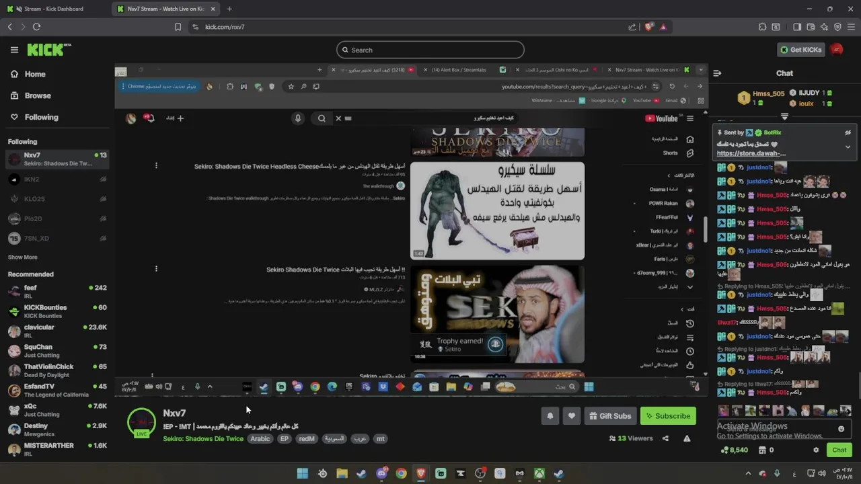Viewport: 861px width, 484px height.
Task: Collapse the chat panel with arrow icon
Action: (717, 73)
